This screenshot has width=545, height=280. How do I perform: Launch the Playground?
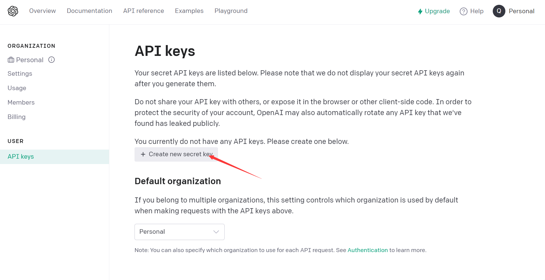[x=231, y=11]
